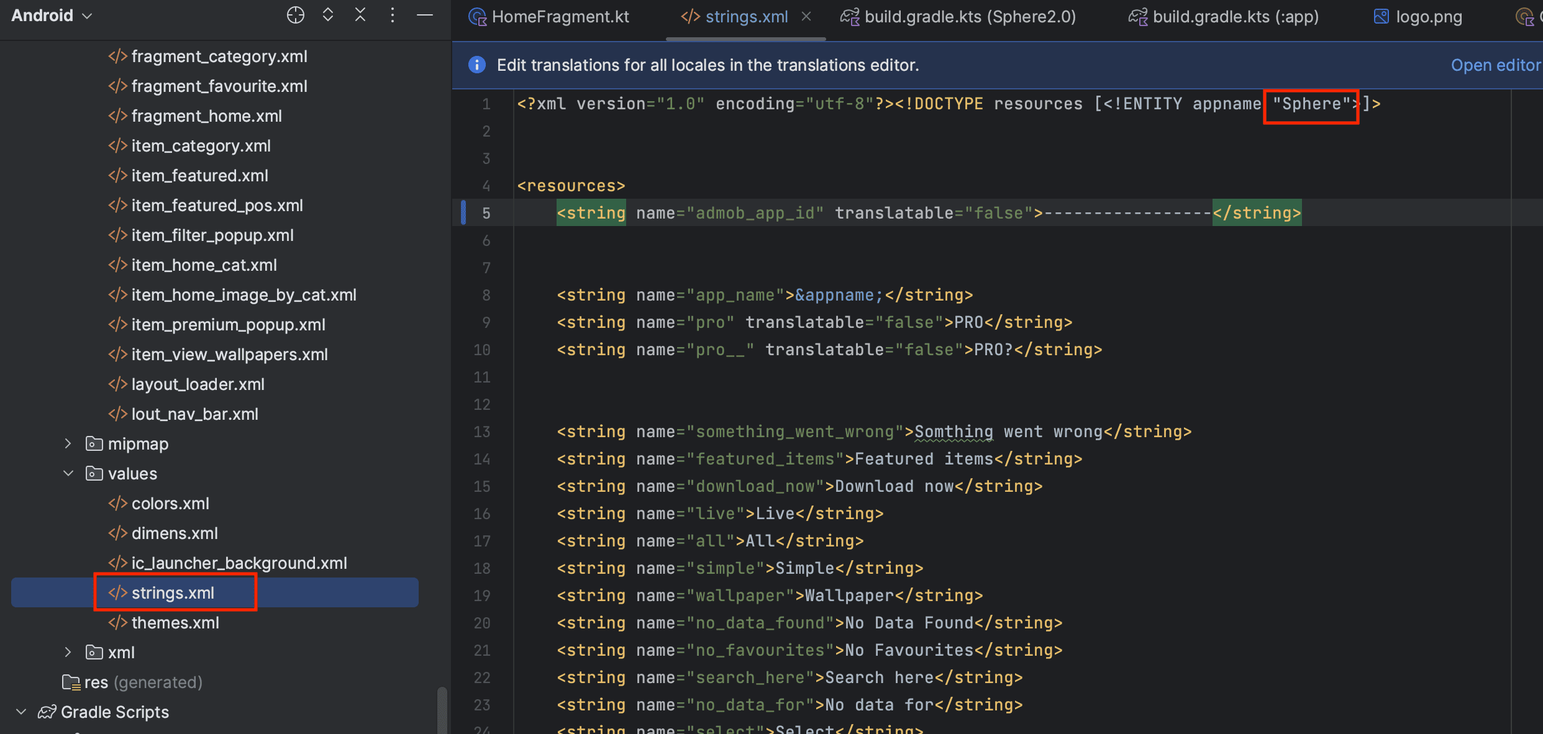This screenshot has height=734, width=1543.
Task: Hide the project panel with minimize dash
Action: (425, 15)
